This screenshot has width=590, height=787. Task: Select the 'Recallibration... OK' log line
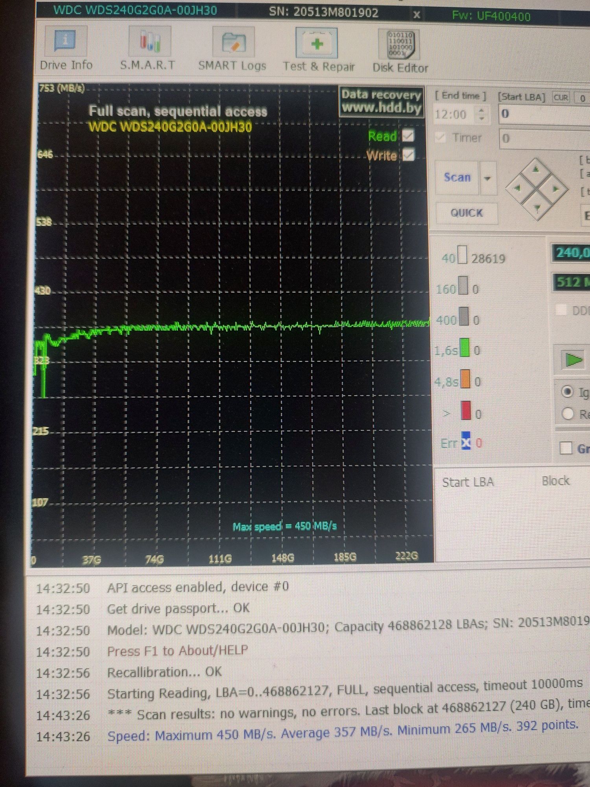[x=164, y=672]
